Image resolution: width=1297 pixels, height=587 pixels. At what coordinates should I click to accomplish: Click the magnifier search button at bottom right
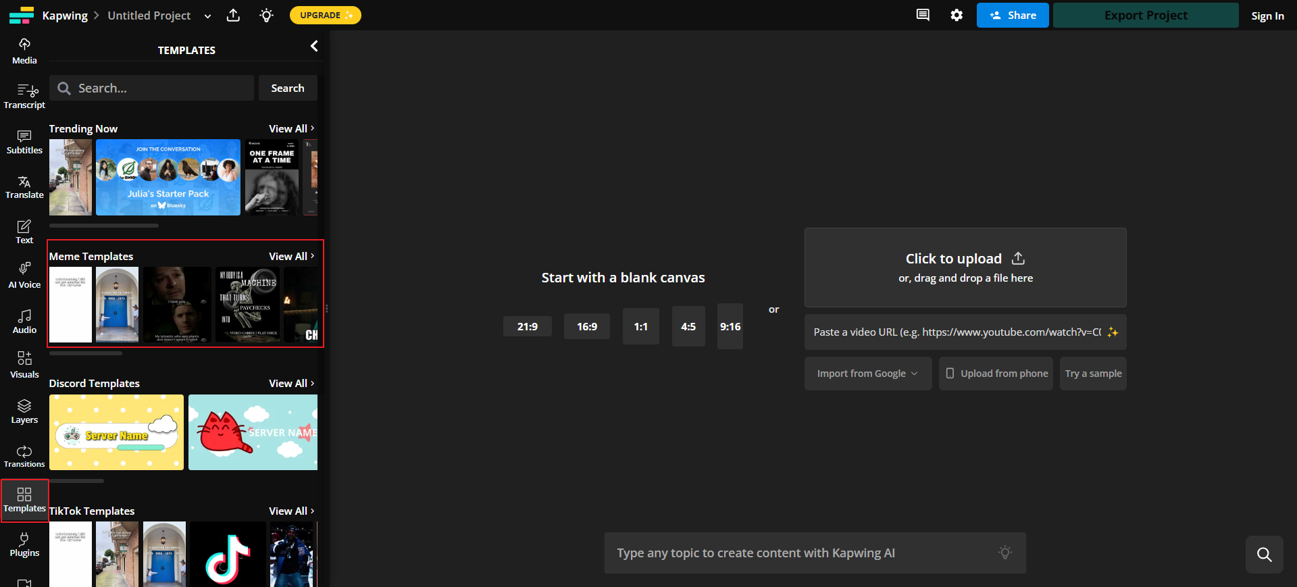[1265, 555]
